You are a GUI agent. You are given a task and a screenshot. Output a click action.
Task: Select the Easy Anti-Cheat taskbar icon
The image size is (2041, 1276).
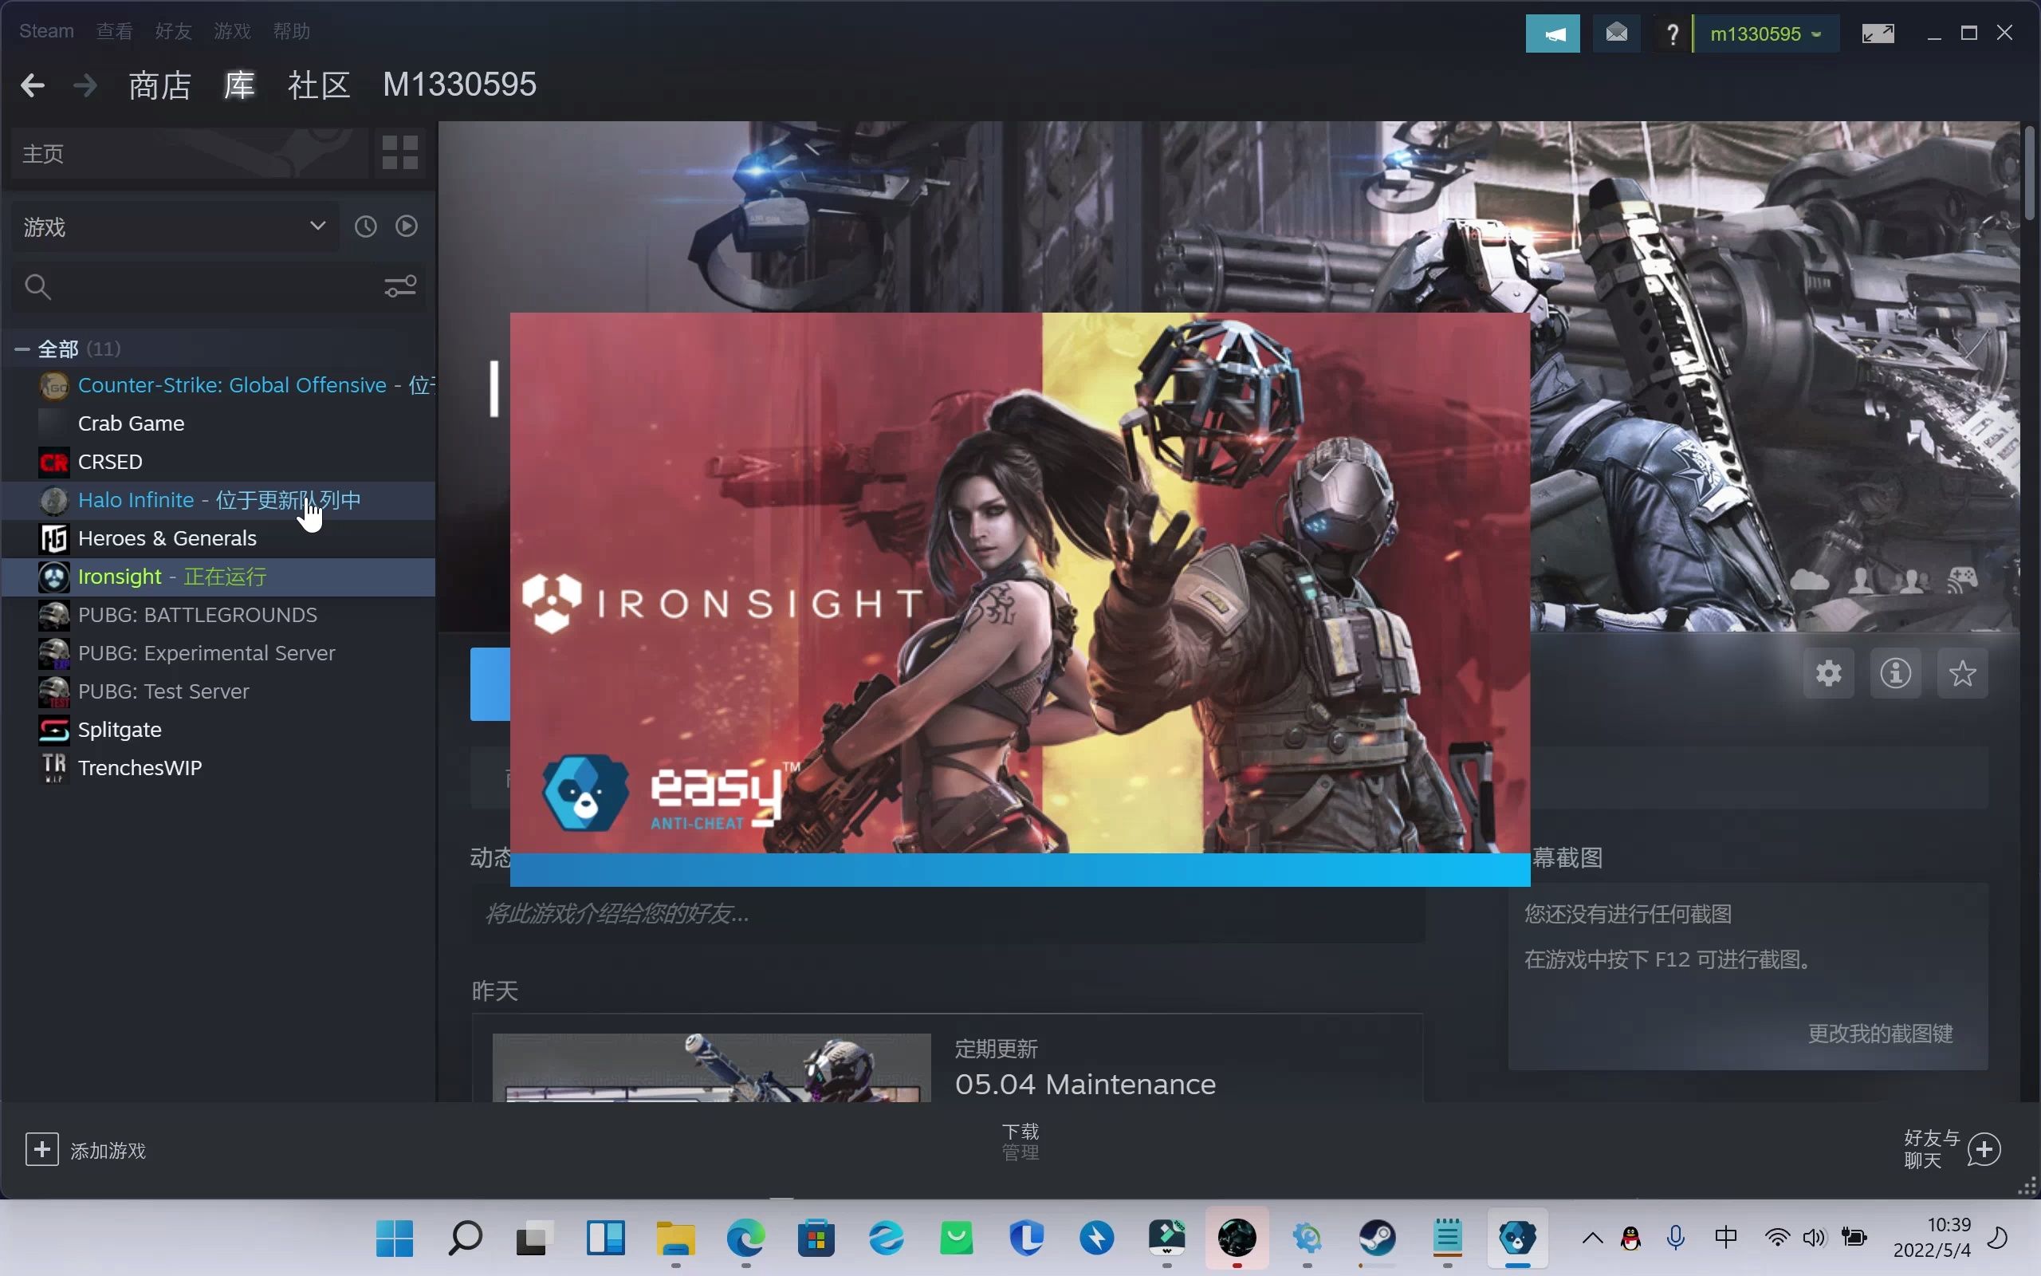click(1516, 1239)
